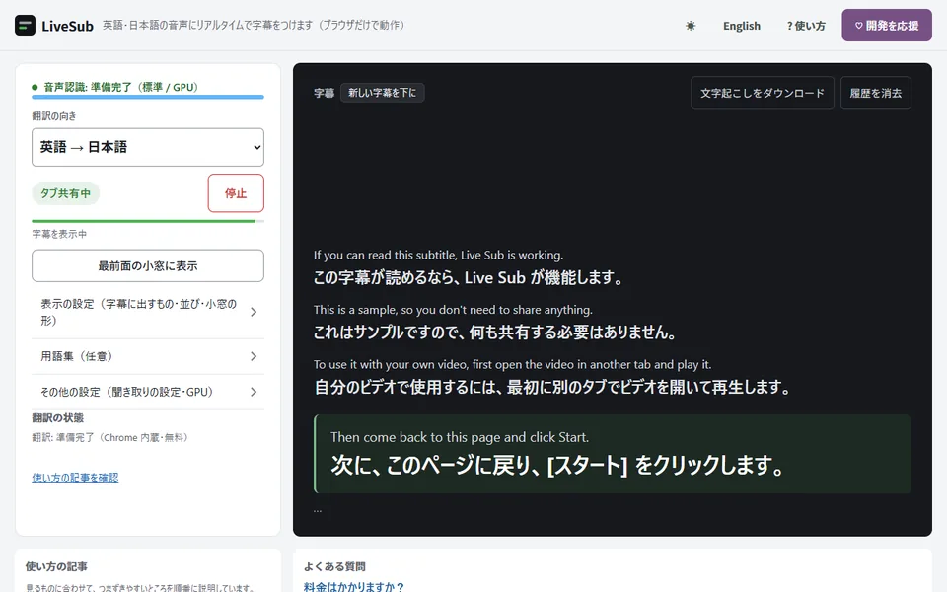Image resolution: width=947 pixels, height=592 pixels.
Task: Click subtitle '次に、このページに戻り'
Action: click(x=557, y=465)
